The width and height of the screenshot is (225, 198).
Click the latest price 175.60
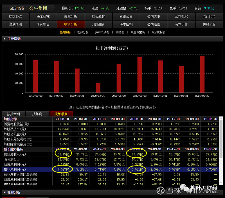(x=80, y=8)
